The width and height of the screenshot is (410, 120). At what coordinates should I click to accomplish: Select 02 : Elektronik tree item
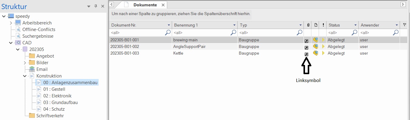[57, 96]
